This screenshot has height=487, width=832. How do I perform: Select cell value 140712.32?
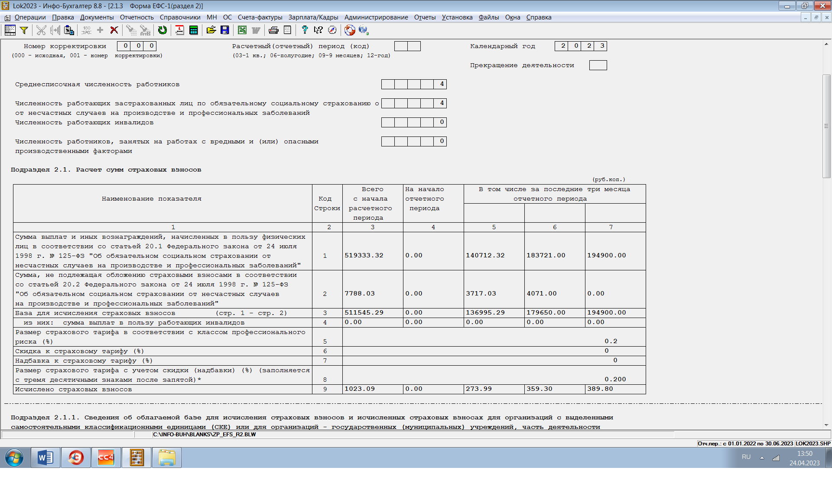(x=485, y=255)
